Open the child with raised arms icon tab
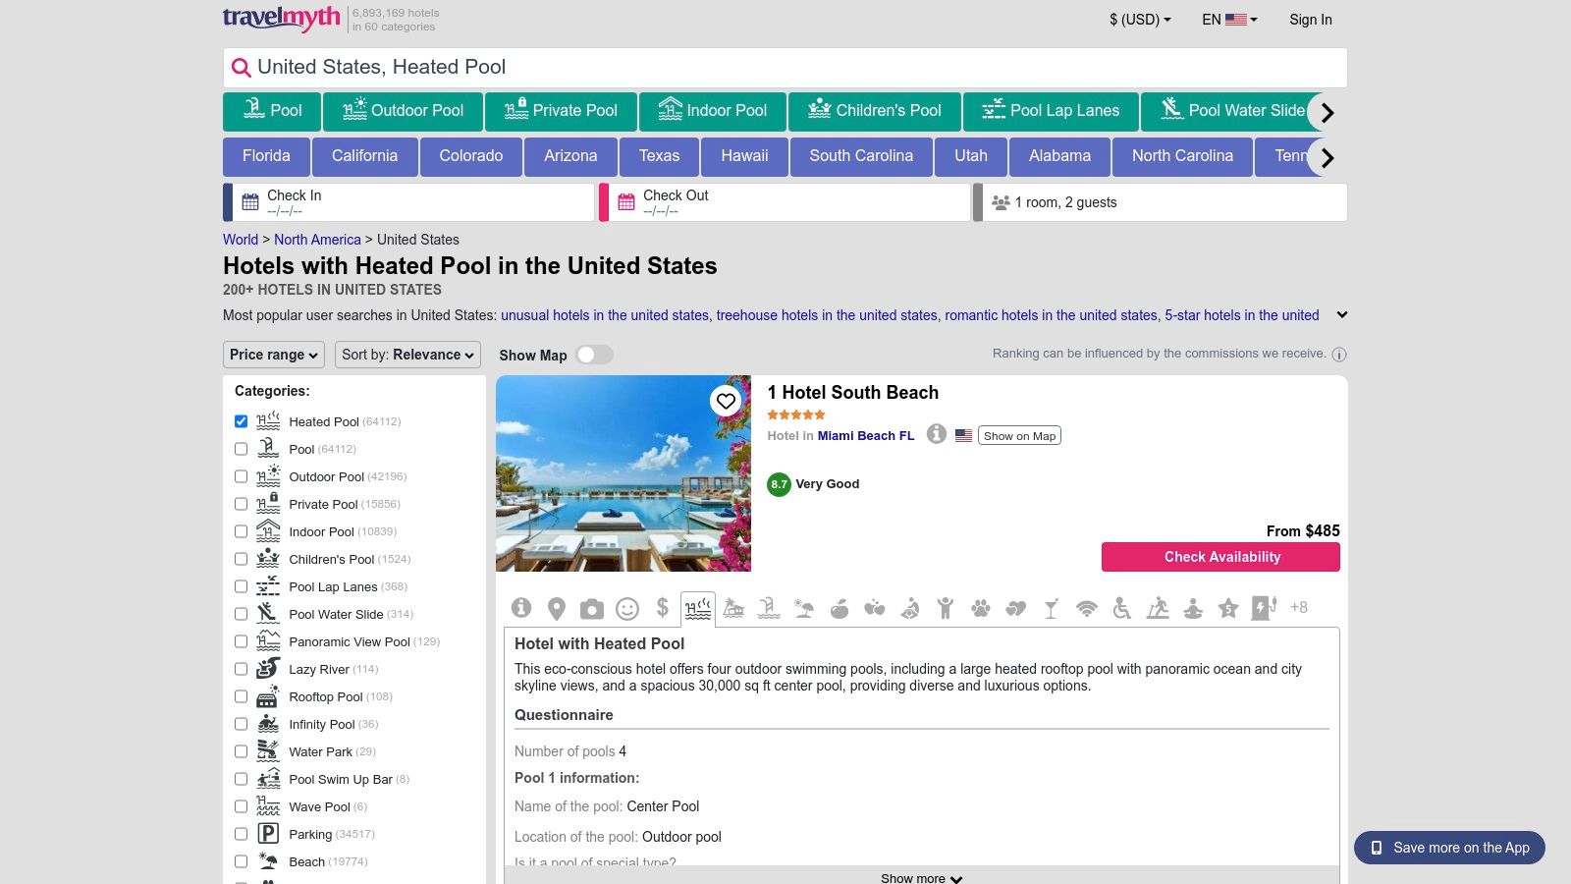 pyautogui.click(x=946, y=609)
